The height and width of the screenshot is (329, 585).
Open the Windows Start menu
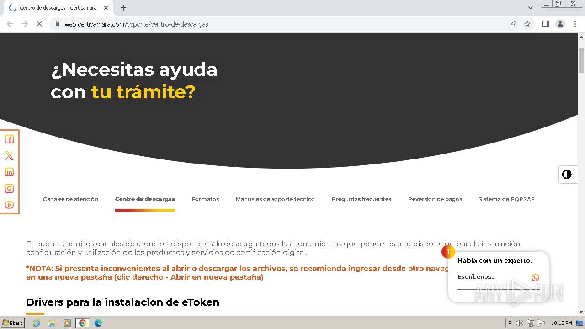pos(13,323)
